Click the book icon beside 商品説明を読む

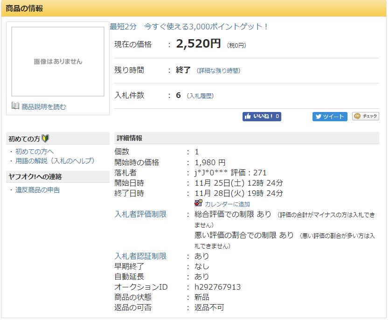[x=15, y=106]
